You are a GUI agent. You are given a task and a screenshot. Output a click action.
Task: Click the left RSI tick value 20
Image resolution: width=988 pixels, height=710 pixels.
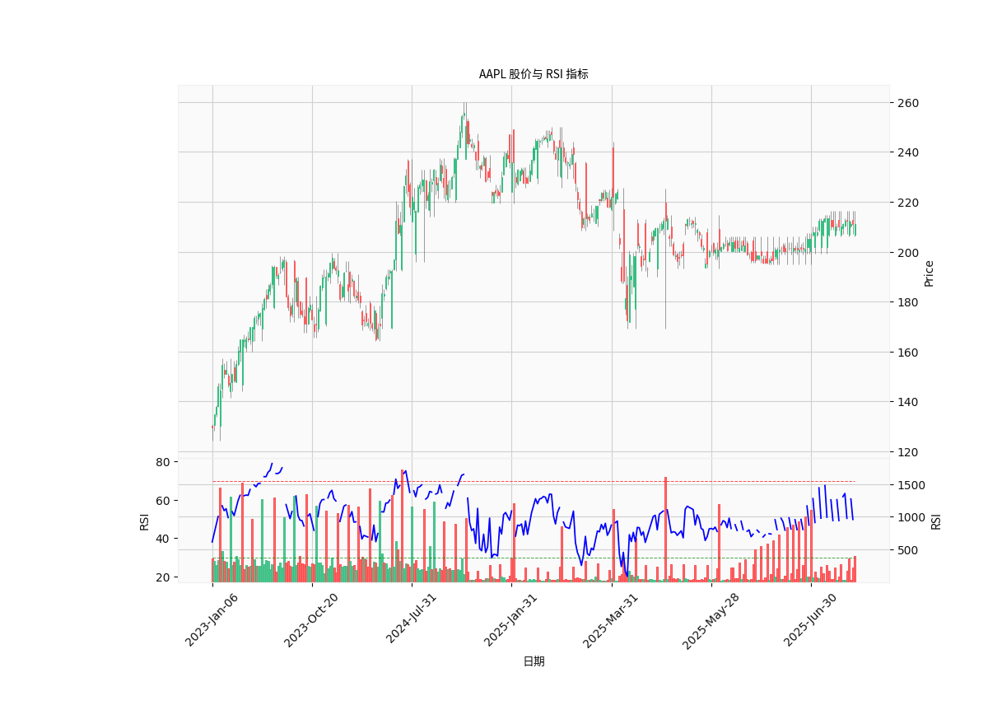coord(161,577)
